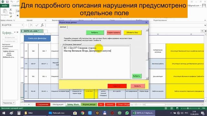Click the Format Painter brush icon

click(11, 16)
